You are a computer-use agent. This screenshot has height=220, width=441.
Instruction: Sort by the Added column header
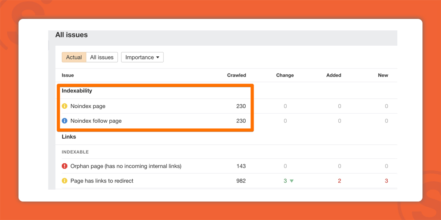[334, 75]
